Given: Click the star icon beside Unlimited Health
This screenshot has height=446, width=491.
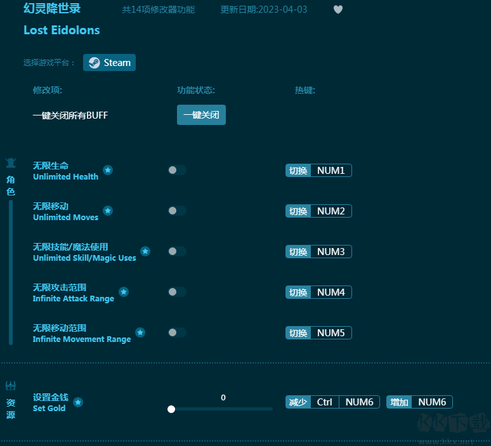Looking at the screenshot, I should pos(108,170).
